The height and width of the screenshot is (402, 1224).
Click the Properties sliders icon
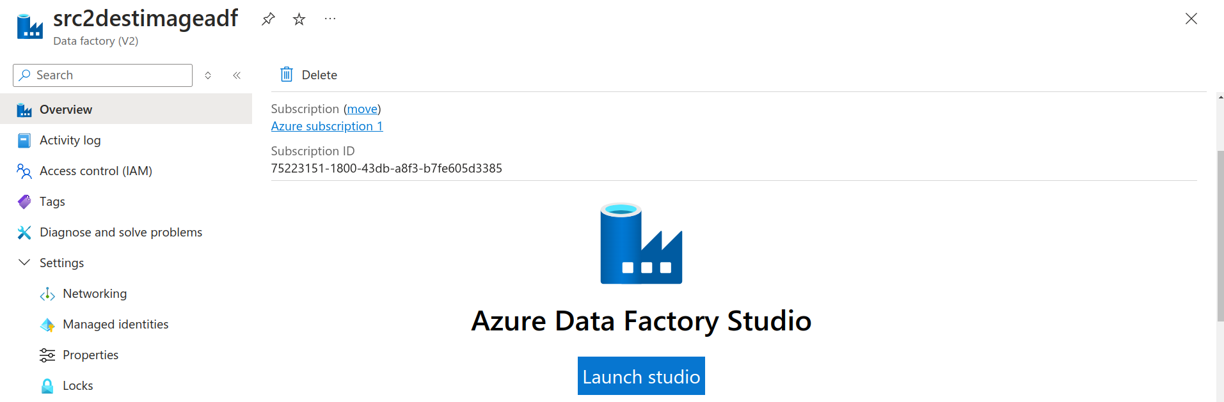click(x=47, y=355)
